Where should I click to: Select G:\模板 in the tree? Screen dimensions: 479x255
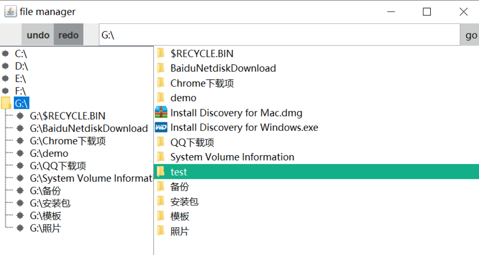coord(46,216)
